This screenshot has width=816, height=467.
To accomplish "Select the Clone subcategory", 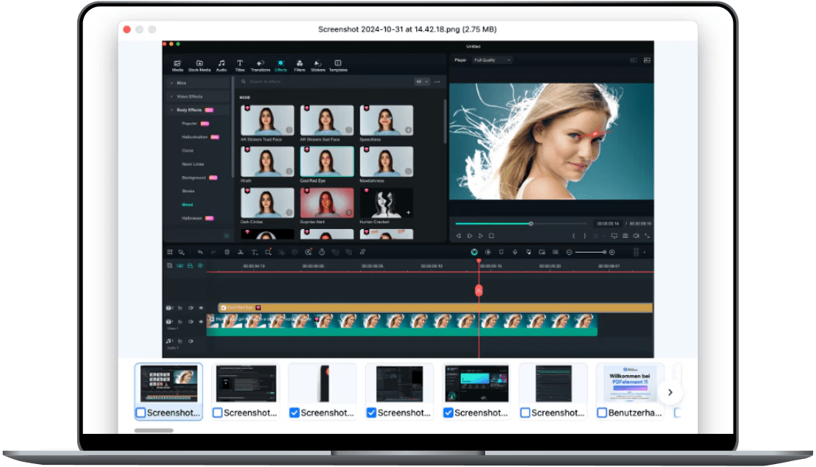I will [x=187, y=151].
